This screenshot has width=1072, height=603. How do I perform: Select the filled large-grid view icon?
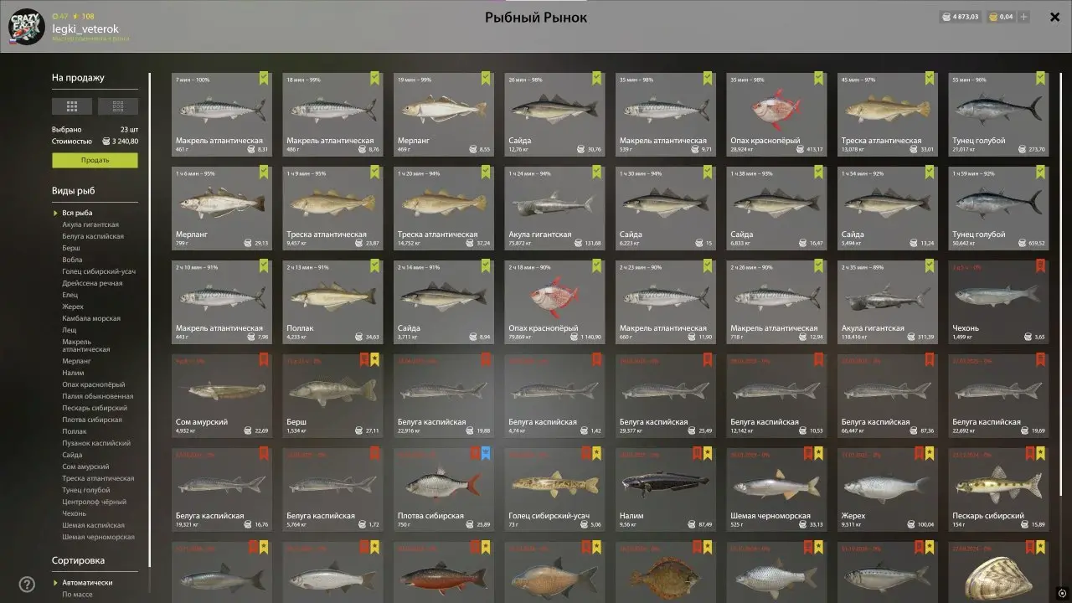click(x=72, y=106)
